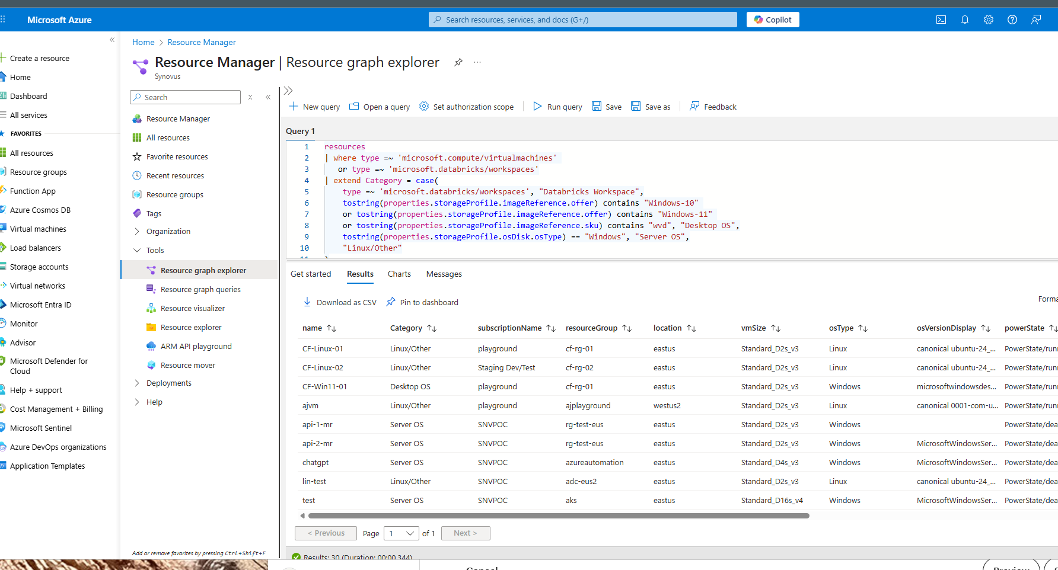Select the Resource visualizer tool
Screen dimensions: 1058x570
coord(193,308)
